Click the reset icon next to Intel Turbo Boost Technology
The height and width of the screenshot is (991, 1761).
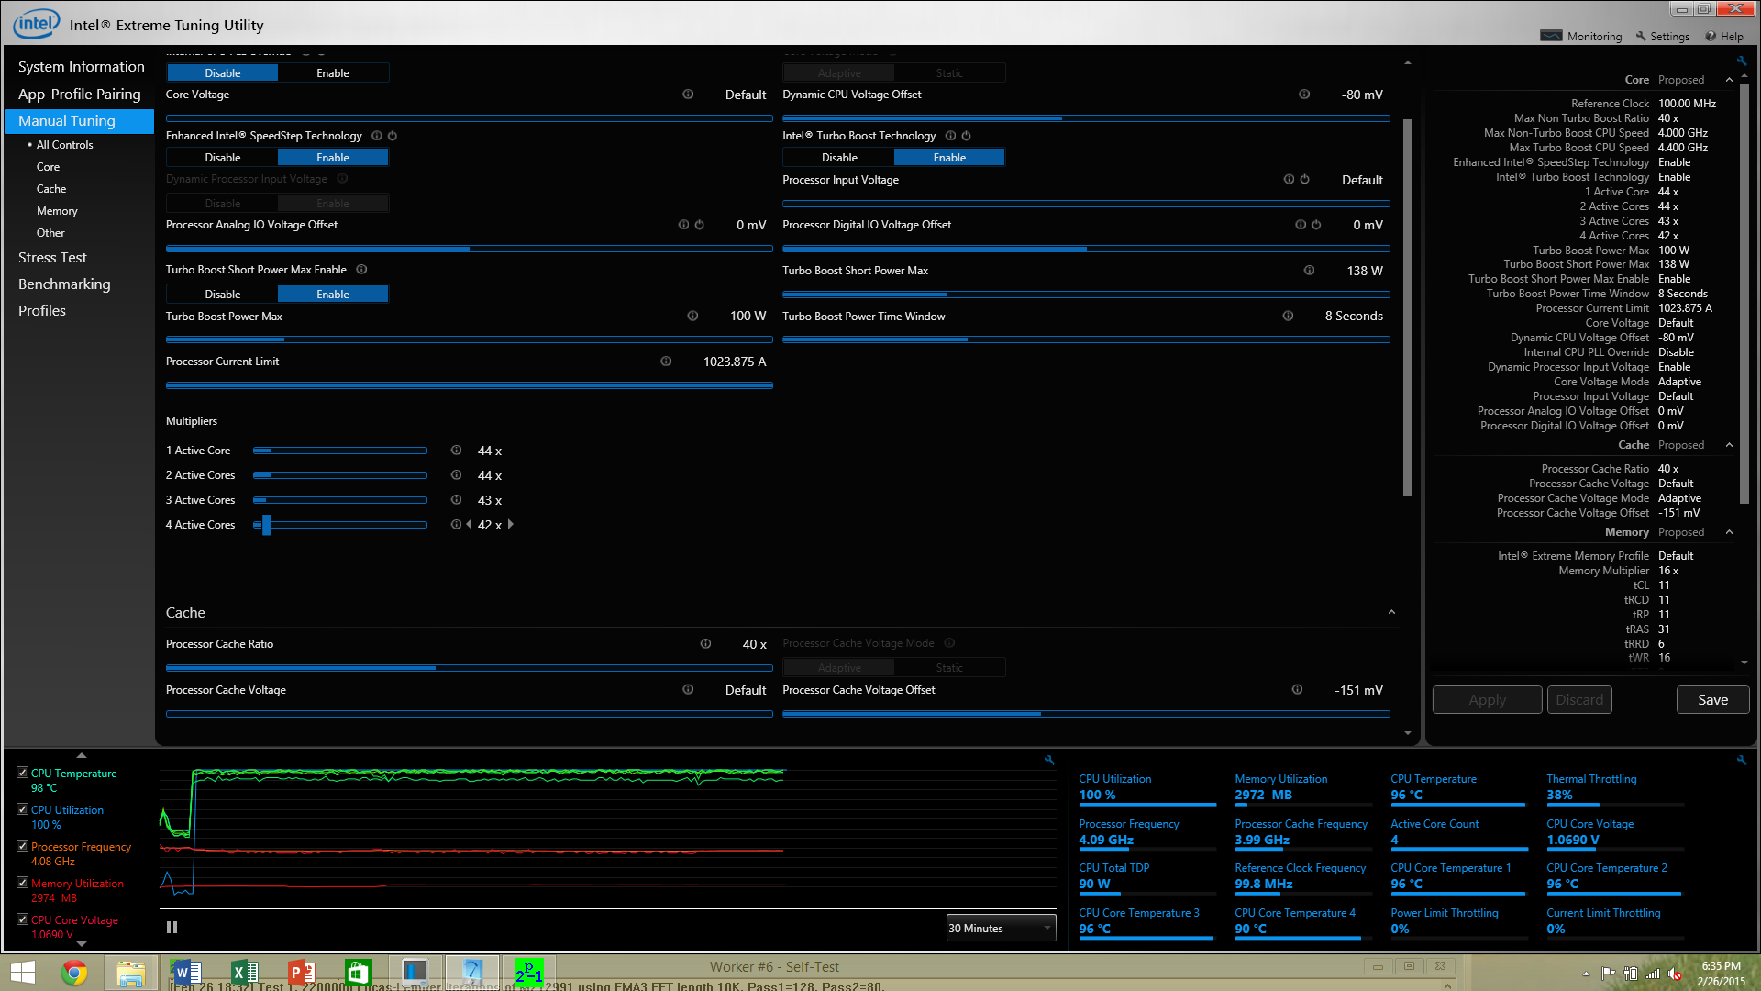[966, 136]
